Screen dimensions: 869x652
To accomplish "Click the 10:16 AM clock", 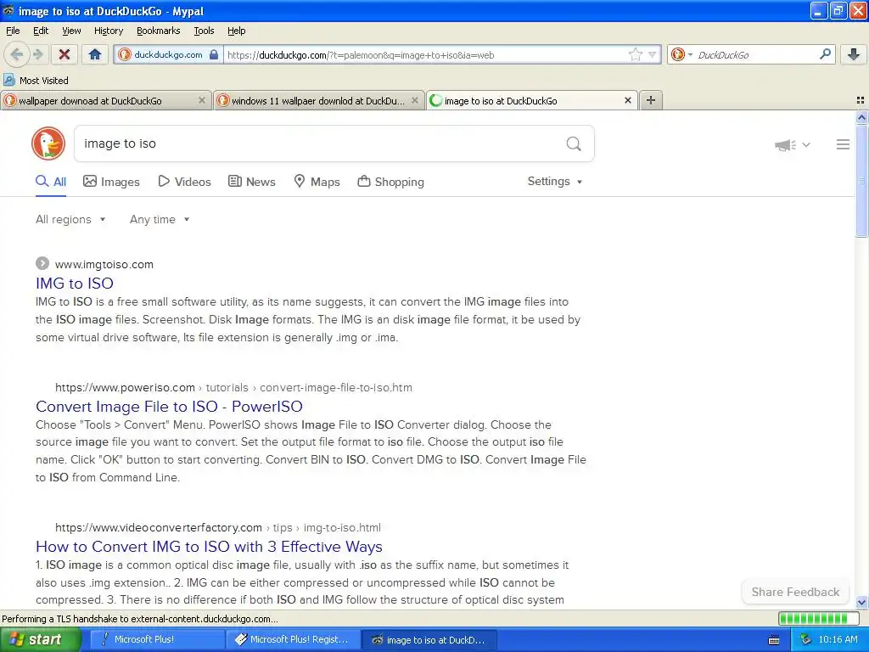I will coord(838,640).
